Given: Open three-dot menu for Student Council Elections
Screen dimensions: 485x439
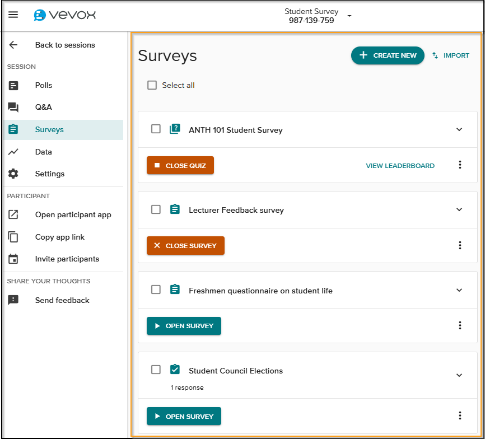Looking at the screenshot, I should point(460,415).
